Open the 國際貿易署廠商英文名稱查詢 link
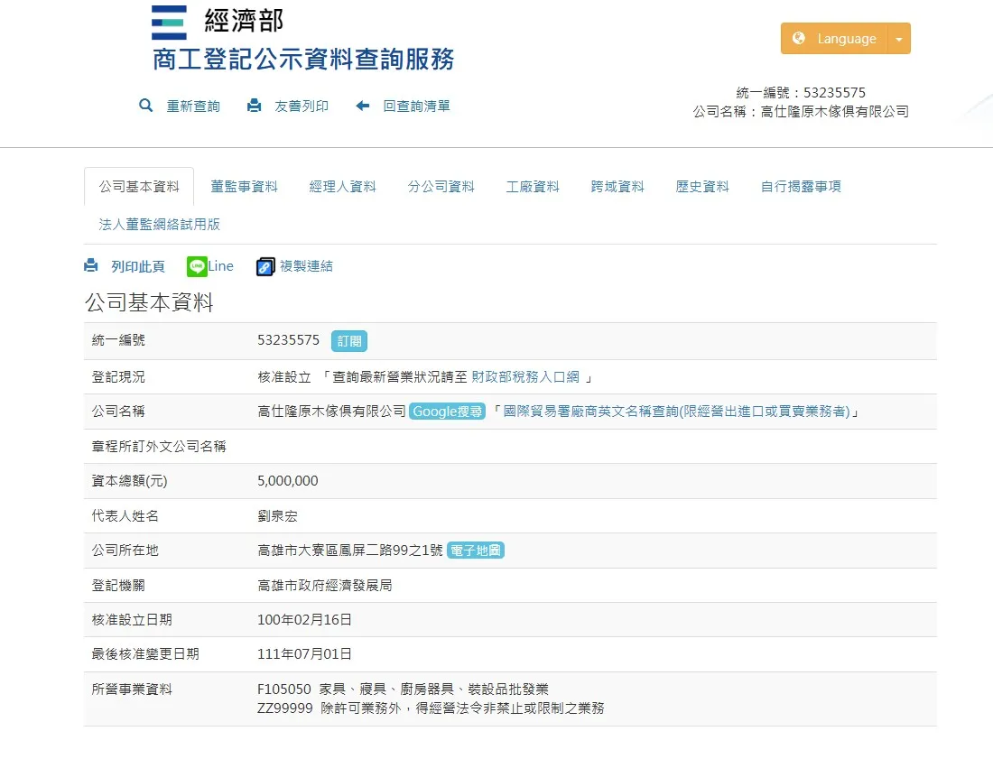This screenshot has width=993, height=759. coord(676,412)
